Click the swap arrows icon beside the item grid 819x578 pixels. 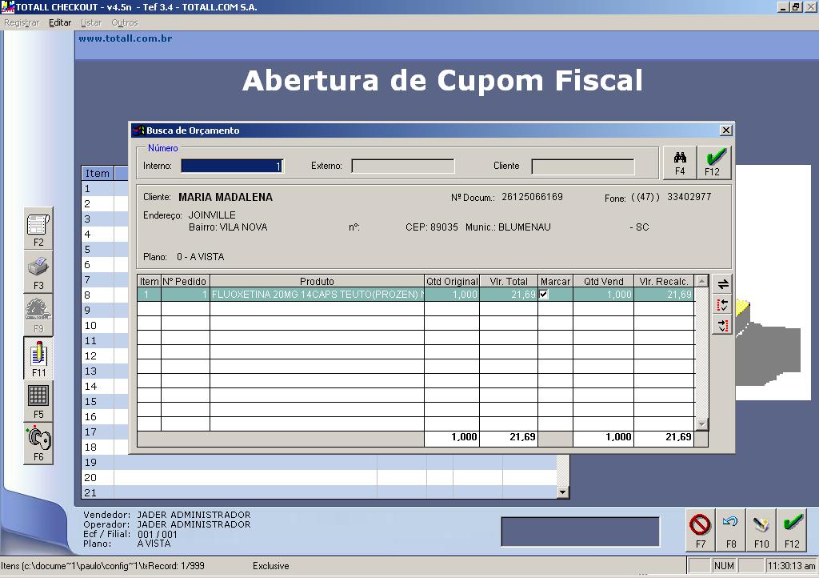pos(722,284)
